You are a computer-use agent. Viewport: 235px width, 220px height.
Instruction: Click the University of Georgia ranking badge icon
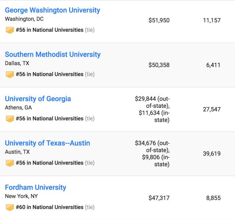click(10, 119)
